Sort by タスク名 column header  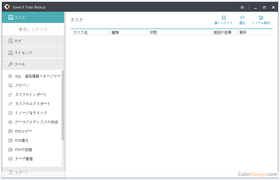[x=89, y=32]
